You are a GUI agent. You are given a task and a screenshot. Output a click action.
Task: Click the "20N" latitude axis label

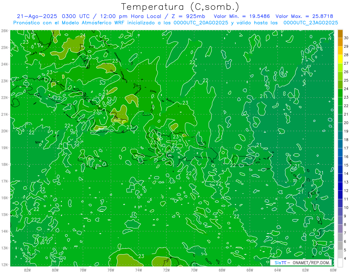tap(4, 131)
